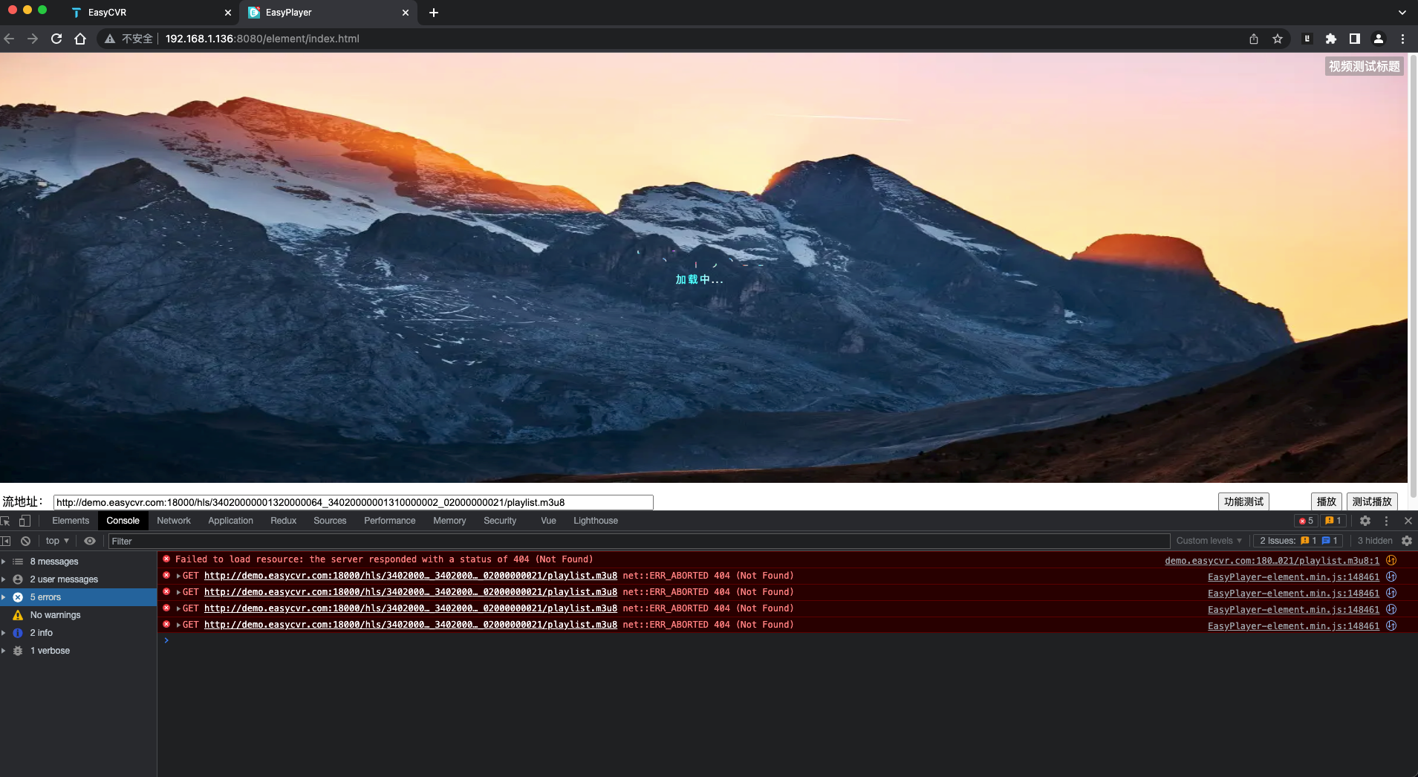Open the Custom levels dropdown
Screen dimensions: 1418x777
point(1209,541)
